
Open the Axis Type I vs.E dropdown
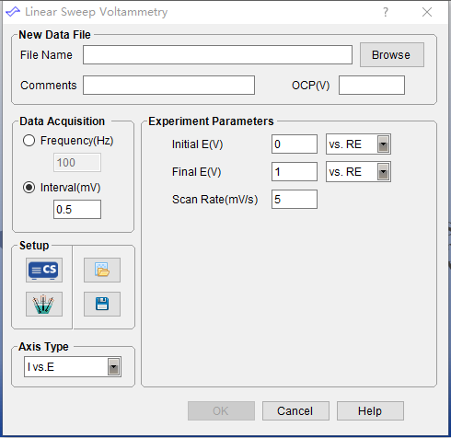coord(113,367)
